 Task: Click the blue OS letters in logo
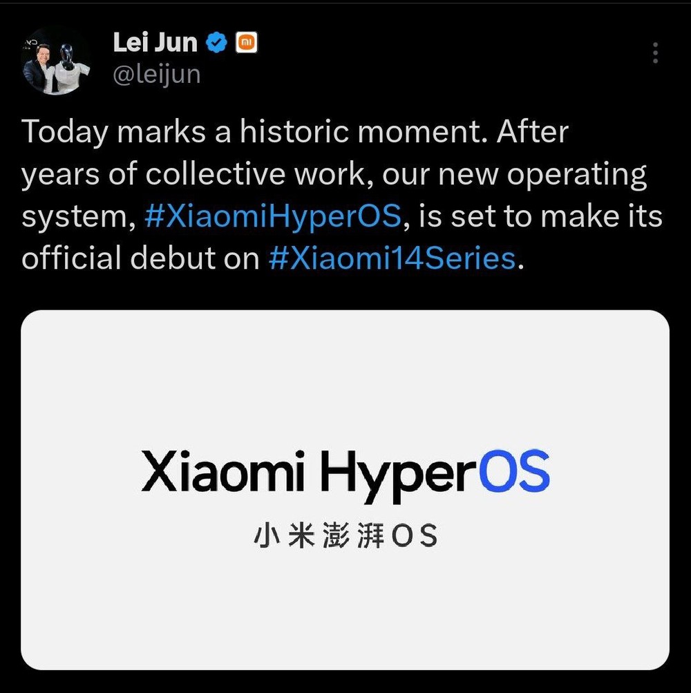[x=515, y=471]
